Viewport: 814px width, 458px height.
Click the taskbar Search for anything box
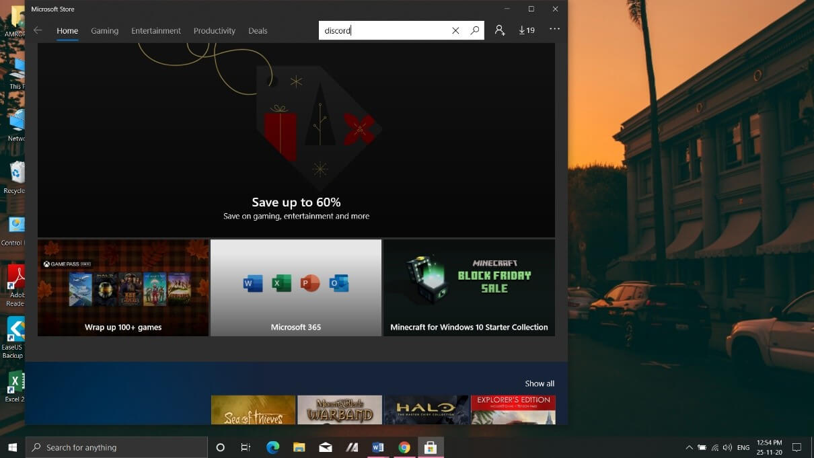coord(117,447)
